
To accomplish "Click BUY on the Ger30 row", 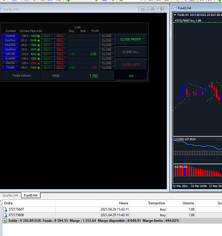I will [47, 63].
